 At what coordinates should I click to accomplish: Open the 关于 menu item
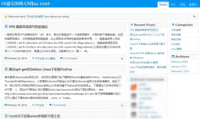click(x=173, y=4)
